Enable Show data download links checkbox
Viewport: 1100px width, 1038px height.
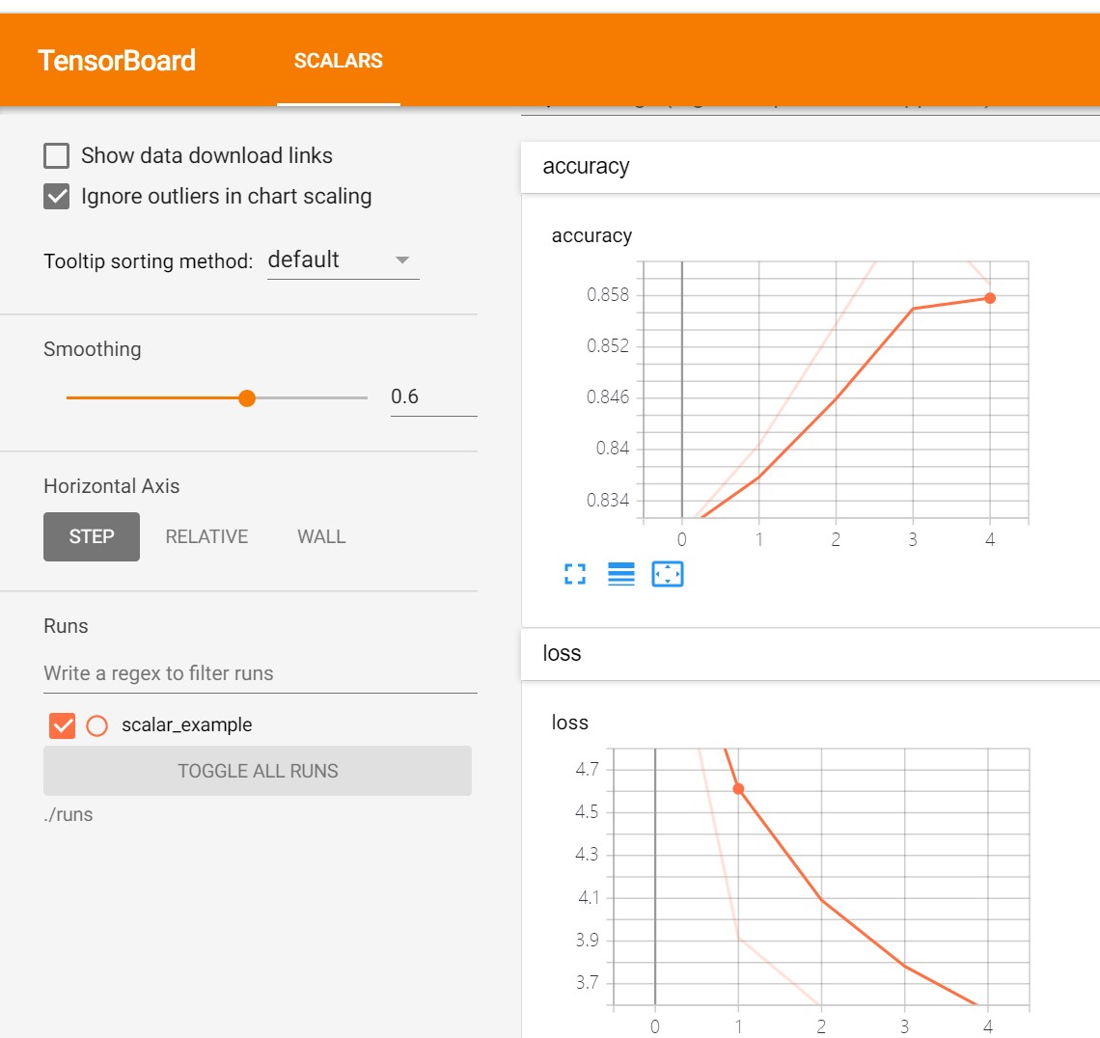pos(56,155)
